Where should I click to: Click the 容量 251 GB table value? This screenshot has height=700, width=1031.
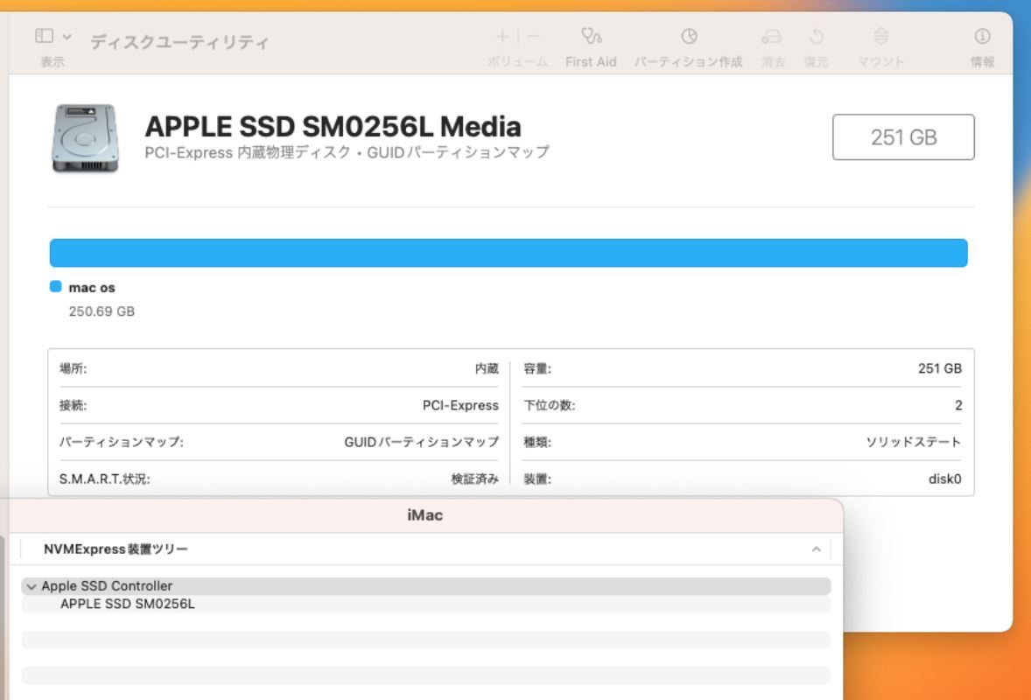940,368
